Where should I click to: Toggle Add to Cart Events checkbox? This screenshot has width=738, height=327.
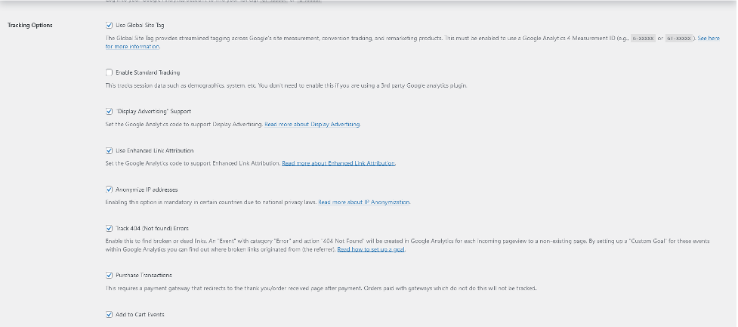click(110, 314)
